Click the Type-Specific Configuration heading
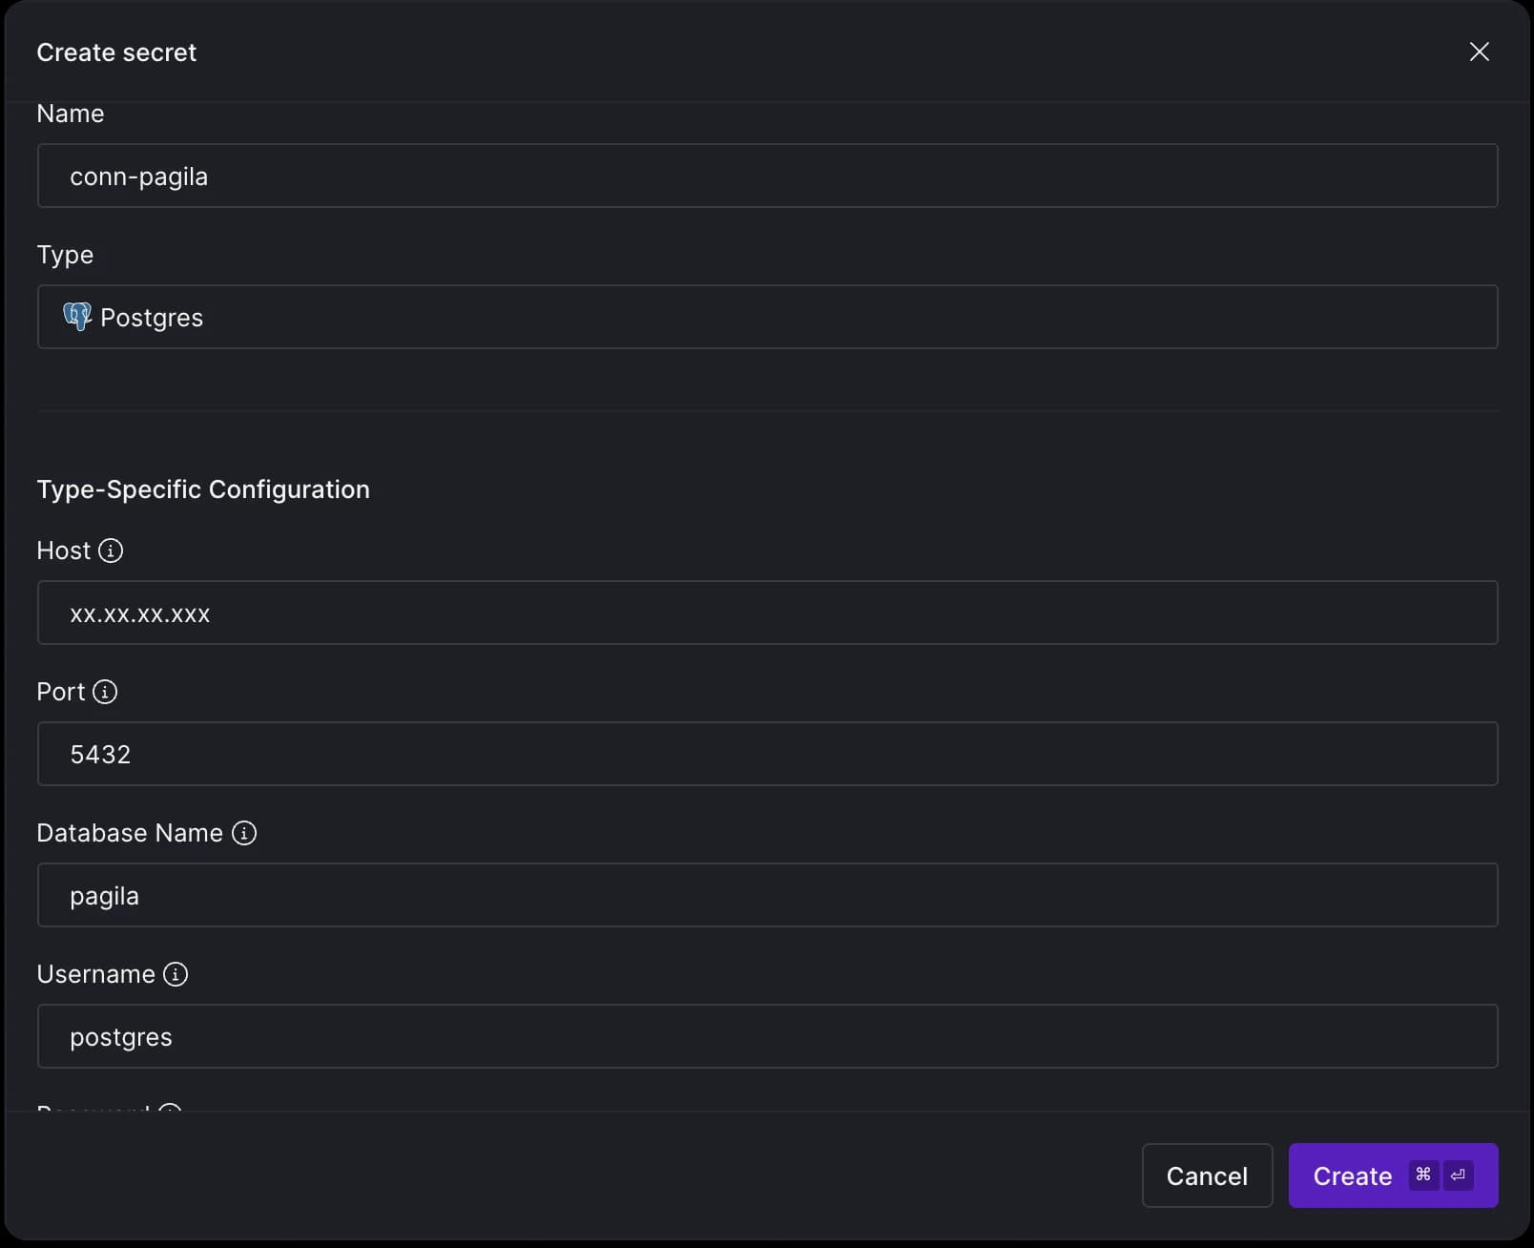 click(x=203, y=489)
